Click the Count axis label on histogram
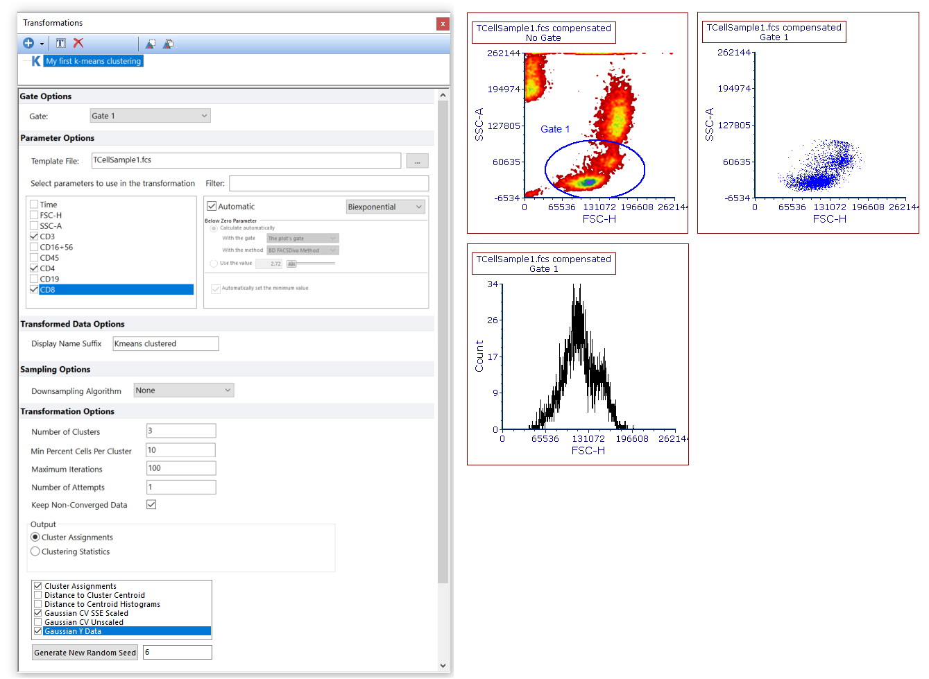This screenshot has height=679, width=929. pos(479,356)
